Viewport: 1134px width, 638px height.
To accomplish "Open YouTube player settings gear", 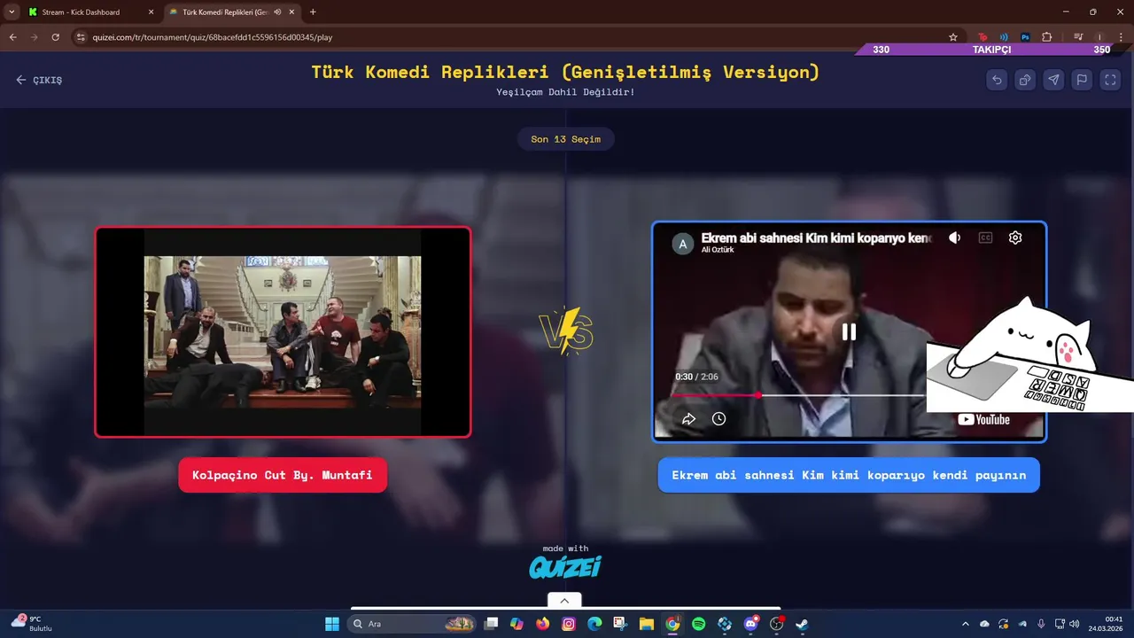I will point(1015,237).
